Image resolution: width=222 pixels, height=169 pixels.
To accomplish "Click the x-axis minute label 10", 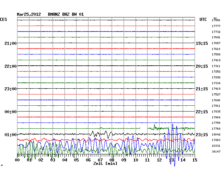I will click(136, 160).
